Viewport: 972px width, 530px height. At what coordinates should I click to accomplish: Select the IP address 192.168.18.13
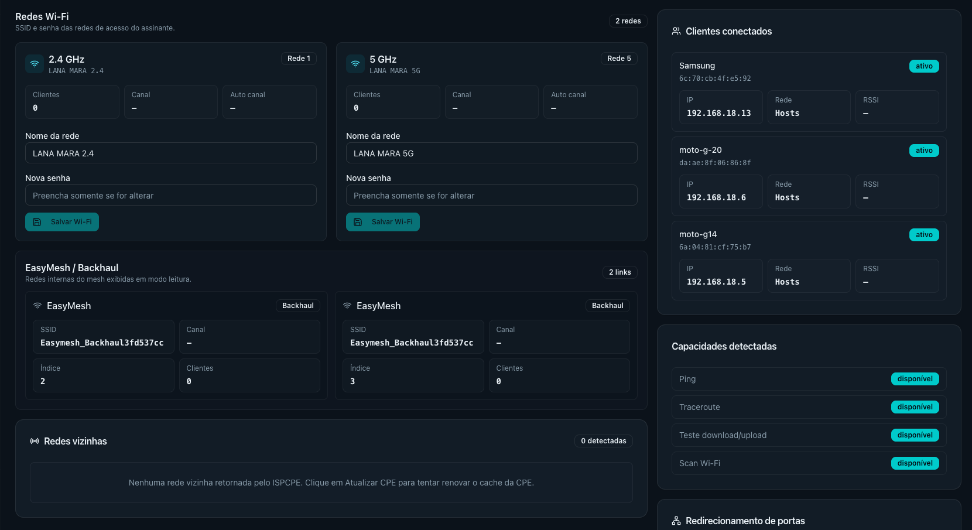pyautogui.click(x=719, y=113)
